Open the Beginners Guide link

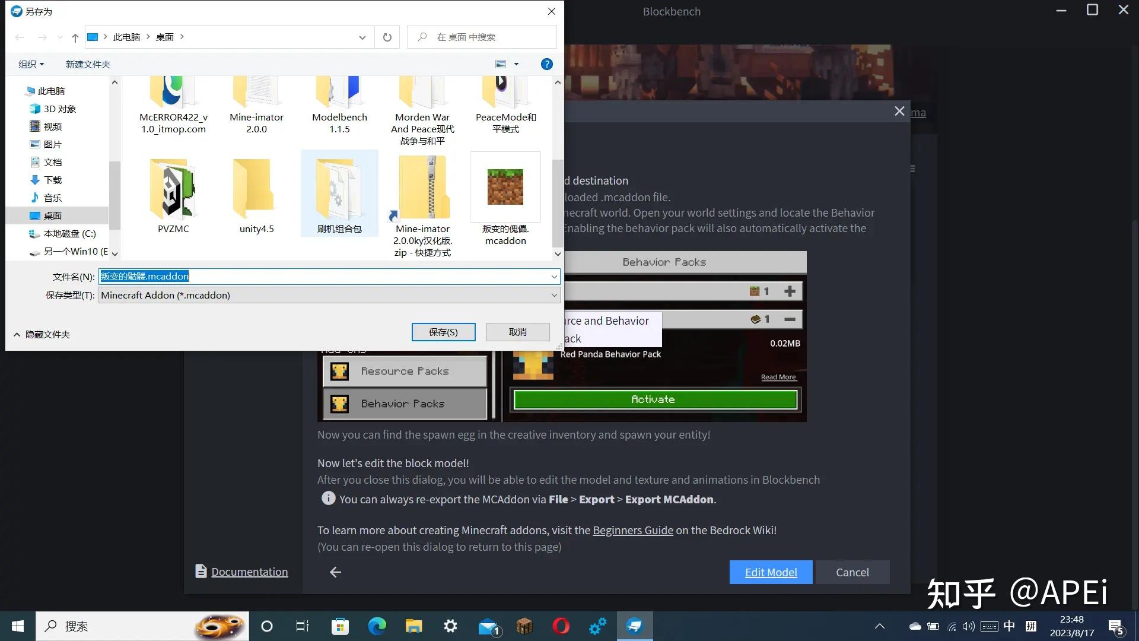click(633, 530)
